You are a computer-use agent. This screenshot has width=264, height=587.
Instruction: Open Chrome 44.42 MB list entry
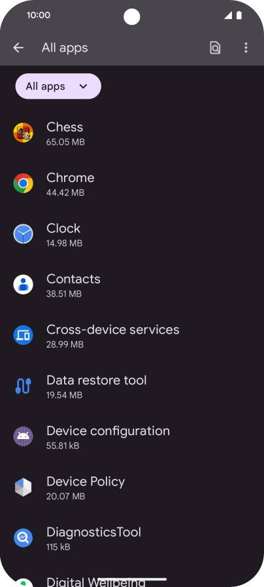pyautogui.click(x=132, y=183)
